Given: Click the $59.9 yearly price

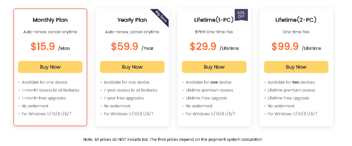Looking at the screenshot, I should [124, 47].
